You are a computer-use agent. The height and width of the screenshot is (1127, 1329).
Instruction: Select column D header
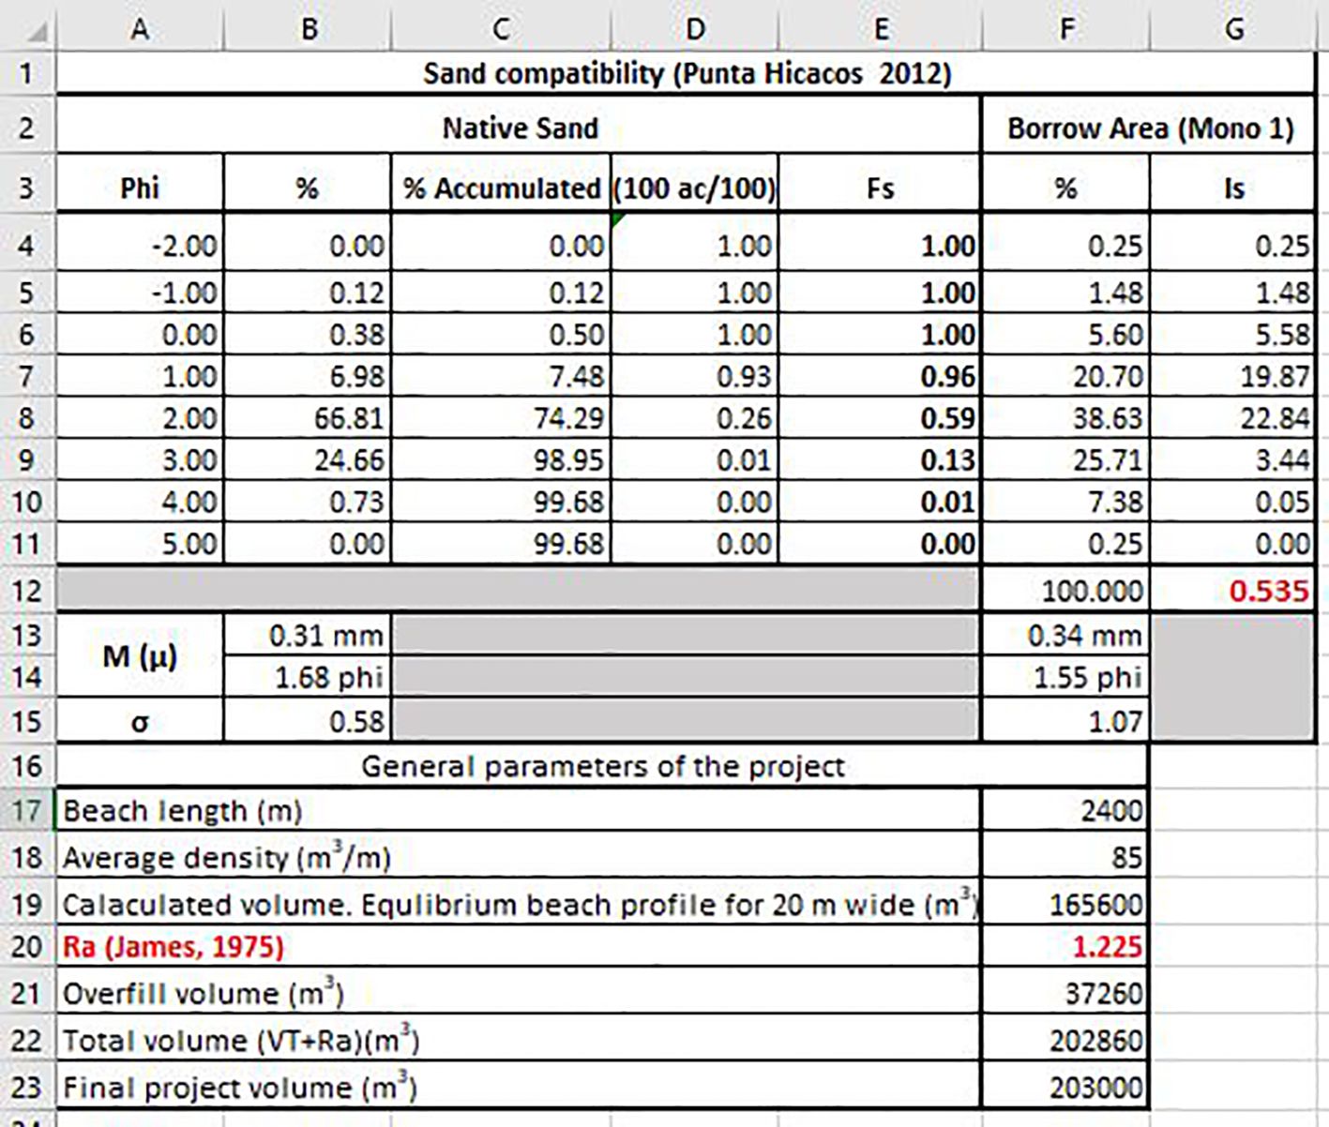(694, 29)
